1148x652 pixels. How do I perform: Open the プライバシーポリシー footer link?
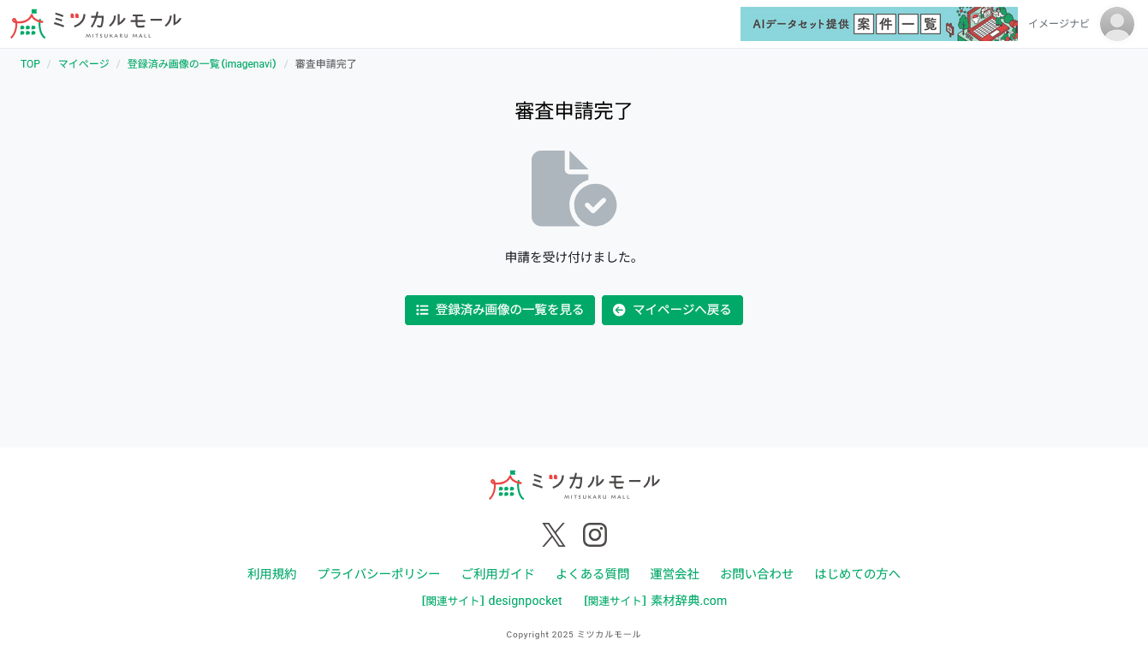(378, 574)
